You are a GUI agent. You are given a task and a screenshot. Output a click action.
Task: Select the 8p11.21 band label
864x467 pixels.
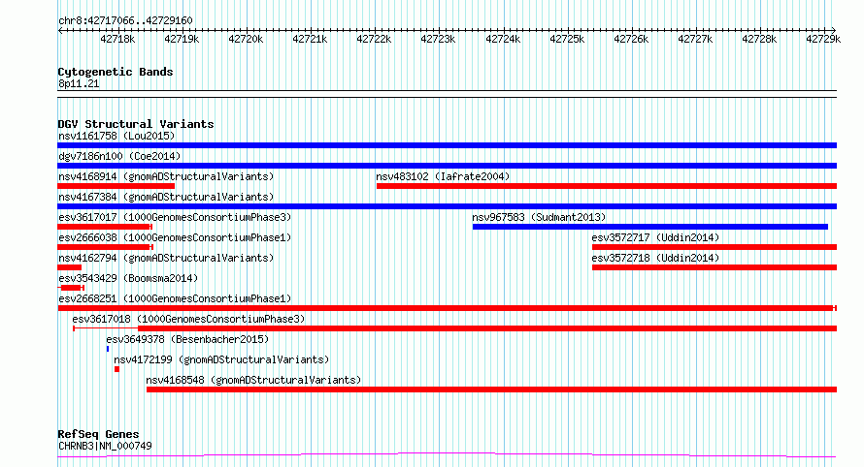(79, 83)
